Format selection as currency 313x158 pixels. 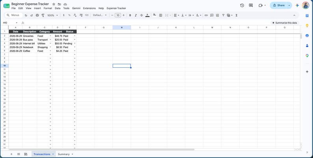(64, 15)
